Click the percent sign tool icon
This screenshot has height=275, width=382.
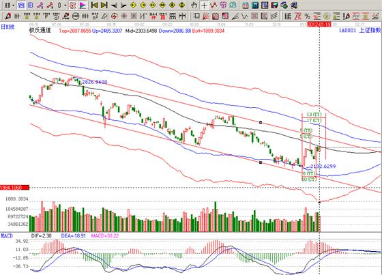click(x=308, y=16)
